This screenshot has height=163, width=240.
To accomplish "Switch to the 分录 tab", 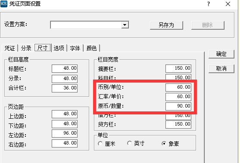I will [26, 48].
